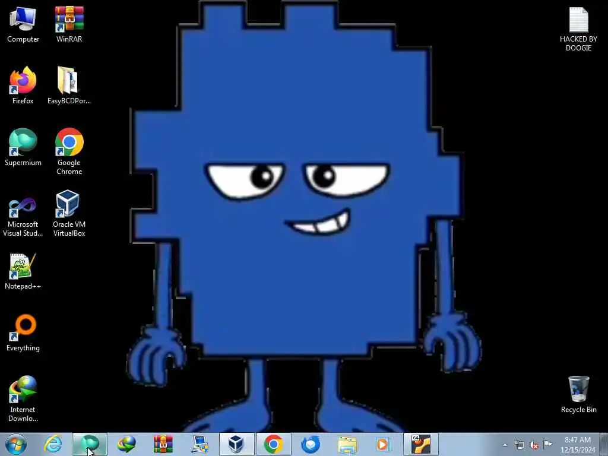The width and height of the screenshot is (608, 456).
Task: Click the Supermium taskbar button
Action: (90, 444)
